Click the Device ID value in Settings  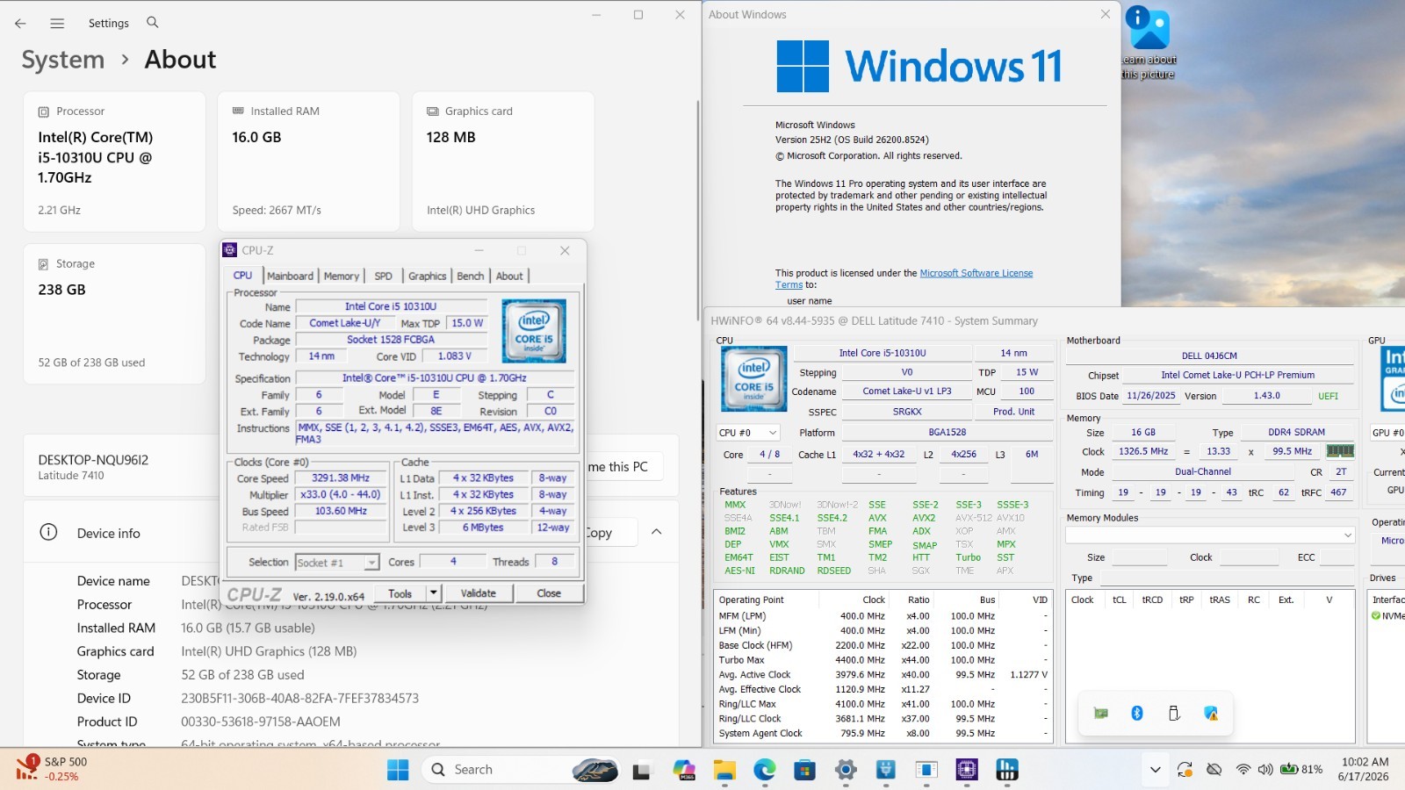pos(299,699)
